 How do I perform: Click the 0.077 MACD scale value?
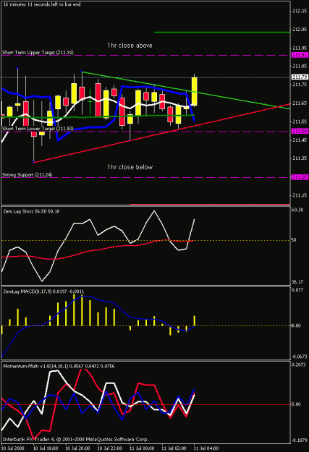(297, 289)
